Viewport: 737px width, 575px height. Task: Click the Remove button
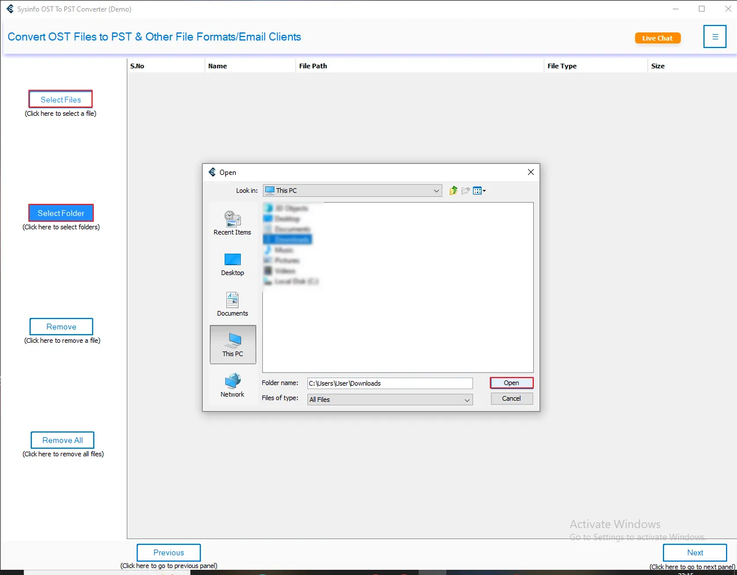point(61,327)
